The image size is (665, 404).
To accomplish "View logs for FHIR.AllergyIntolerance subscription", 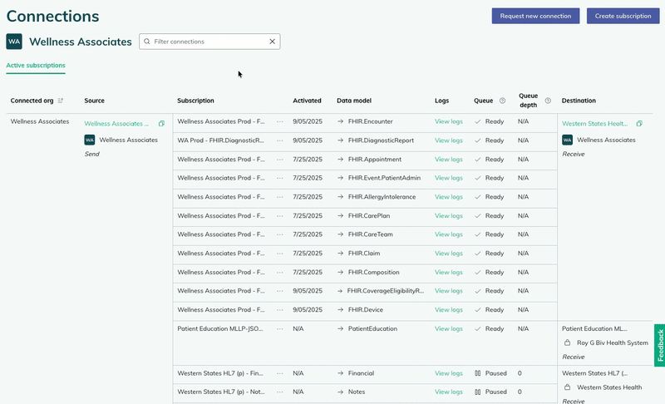I will pos(448,197).
